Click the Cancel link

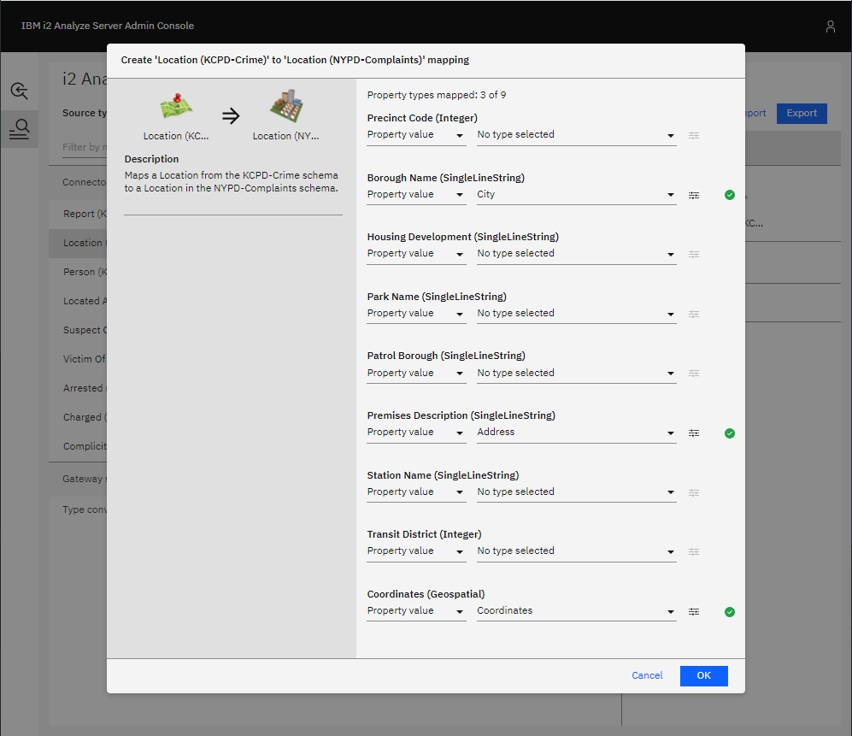[x=647, y=675]
